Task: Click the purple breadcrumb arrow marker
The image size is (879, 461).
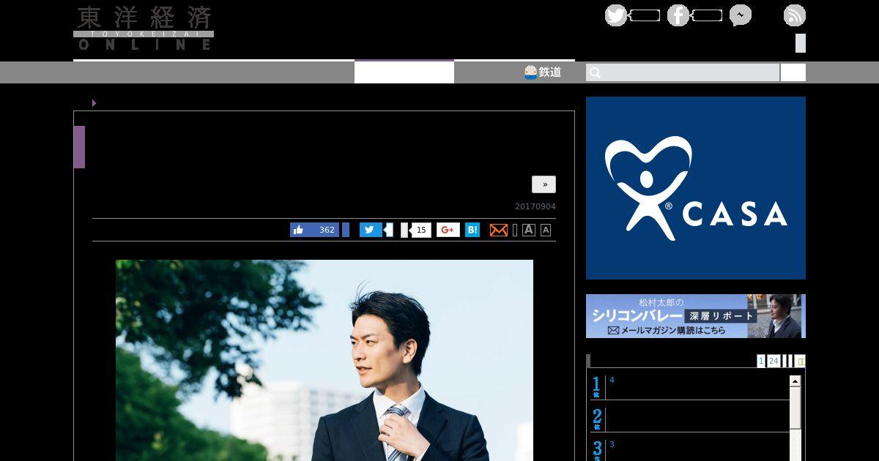Action: pyautogui.click(x=94, y=103)
